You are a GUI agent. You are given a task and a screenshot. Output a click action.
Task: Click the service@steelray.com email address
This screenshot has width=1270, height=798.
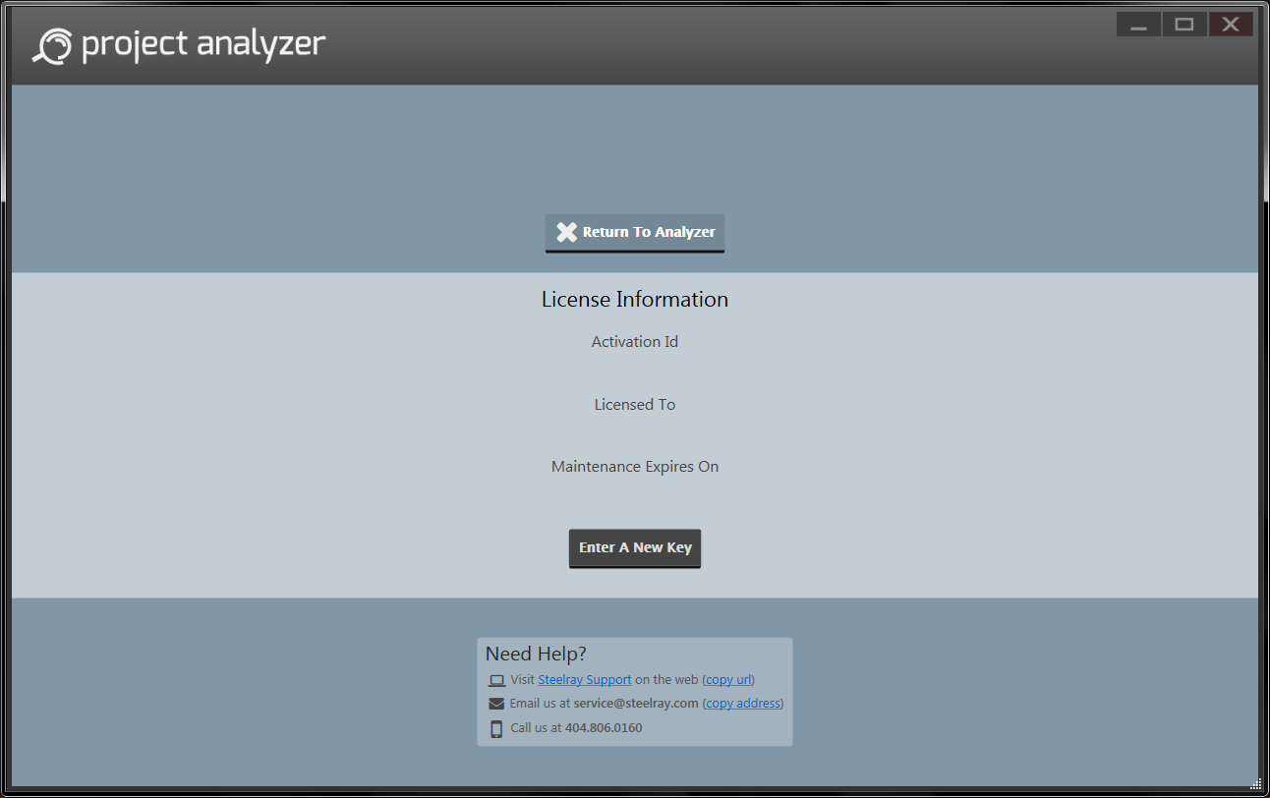coord(636,704)
